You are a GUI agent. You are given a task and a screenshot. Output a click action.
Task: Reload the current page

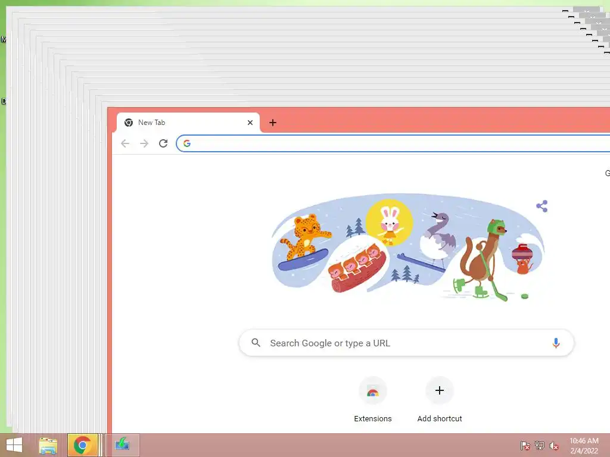point(163,143)
